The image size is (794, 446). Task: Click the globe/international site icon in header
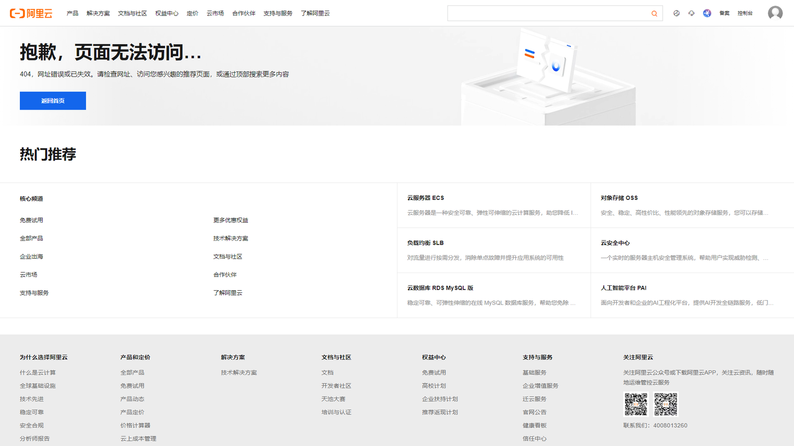(677, 13)
